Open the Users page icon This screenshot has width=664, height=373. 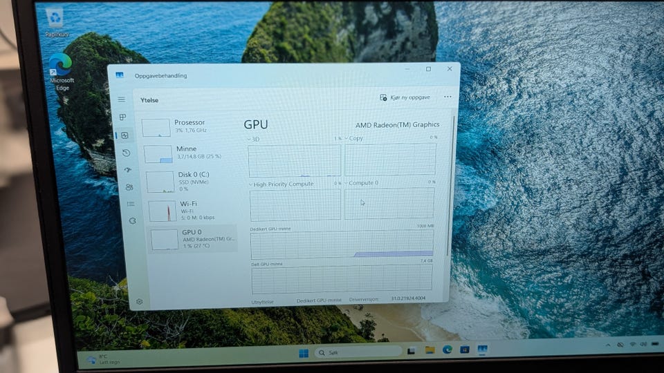129,187
